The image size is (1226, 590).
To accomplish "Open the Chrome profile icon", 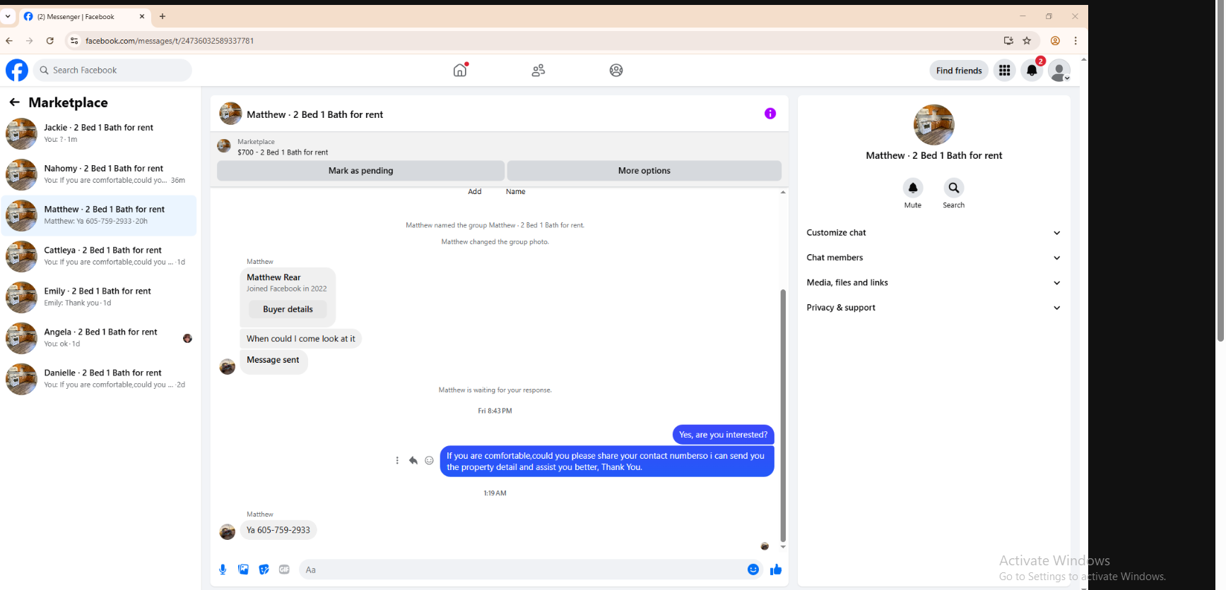I will 1055,41.
